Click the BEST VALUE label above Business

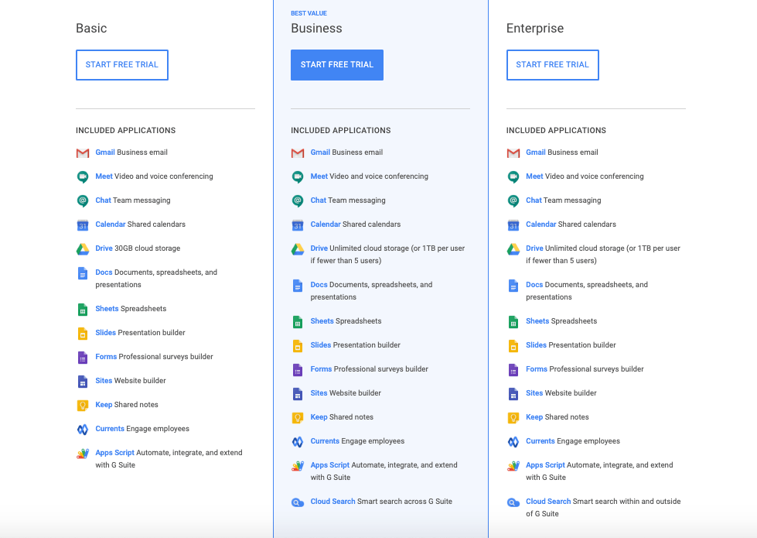(x=309, y=12)
